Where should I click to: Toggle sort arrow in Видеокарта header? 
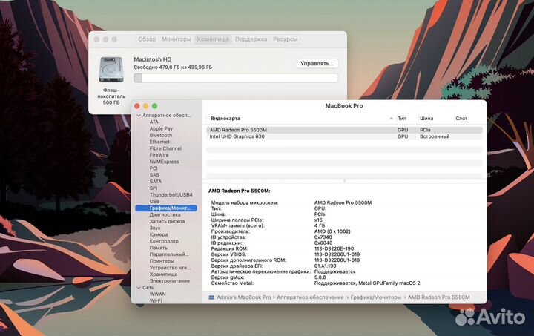point(391,119)
